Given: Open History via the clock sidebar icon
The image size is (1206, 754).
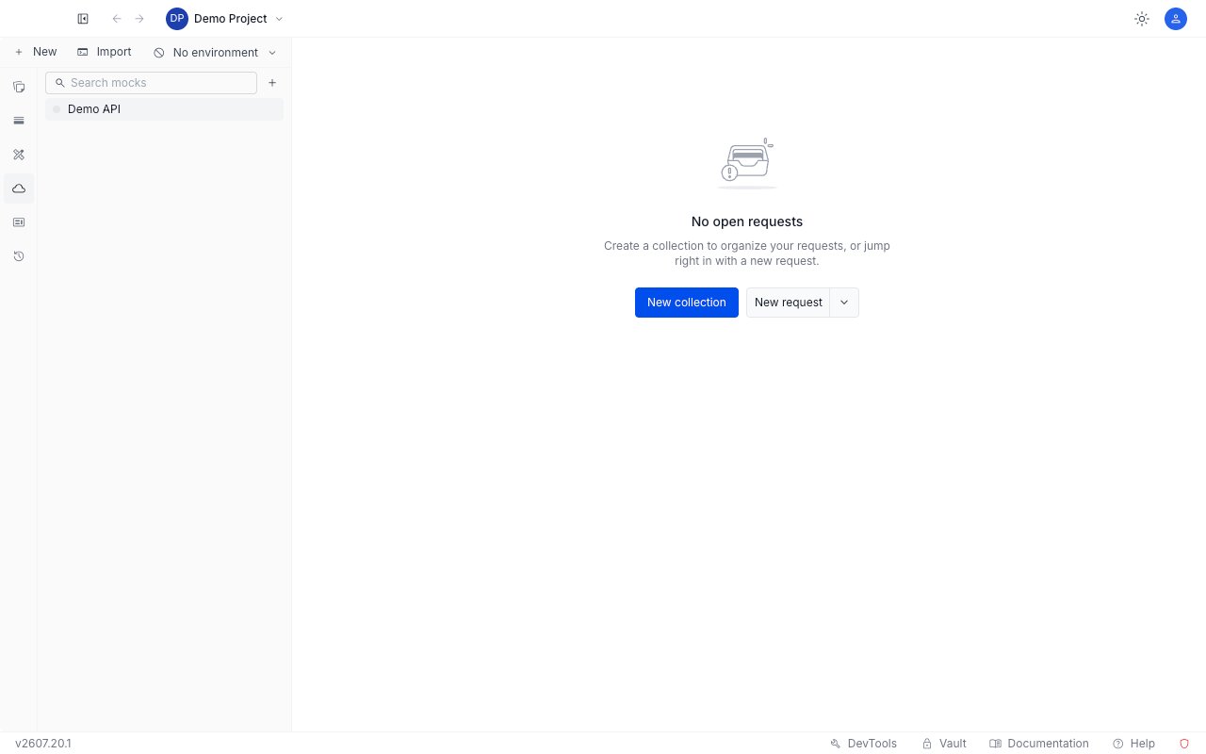Looking at the screenshot, I should click(x=19, y=256).
